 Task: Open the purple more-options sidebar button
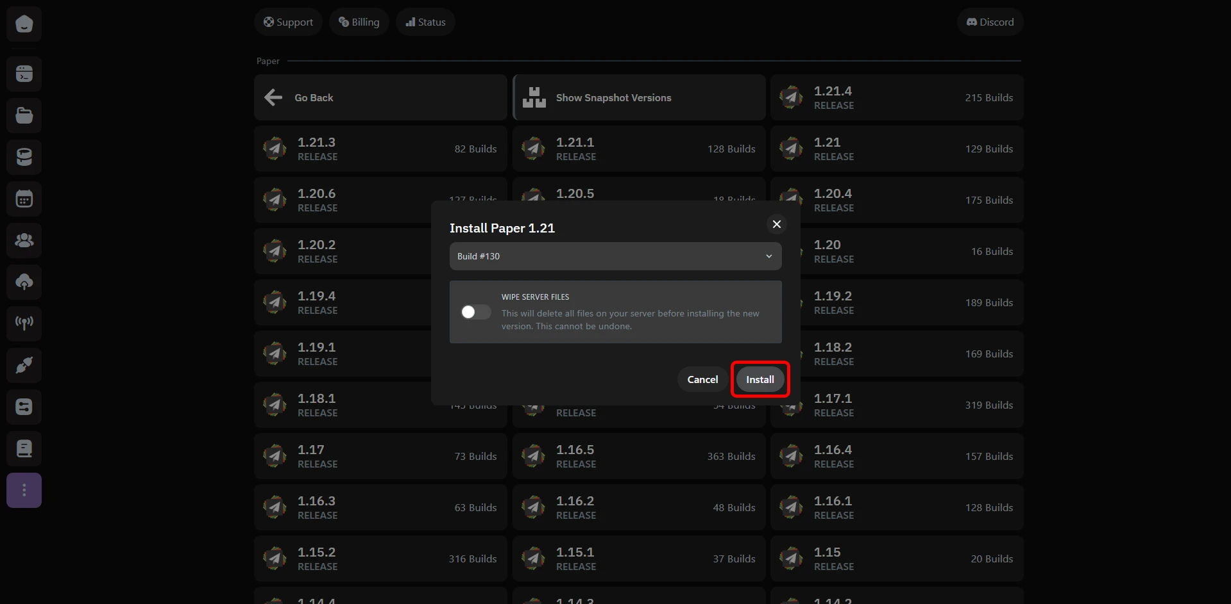pyautogui.click(x=24, y=490)
